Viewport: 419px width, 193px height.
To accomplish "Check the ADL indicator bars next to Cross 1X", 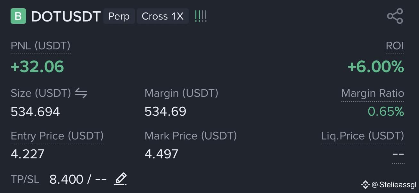I will (x=201, y=16).
